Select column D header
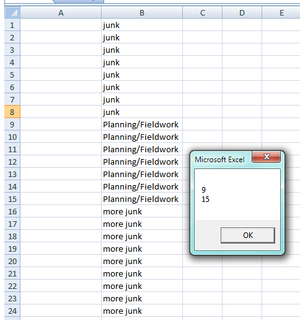This screenshot has width=300, height=320. point(242,13)
